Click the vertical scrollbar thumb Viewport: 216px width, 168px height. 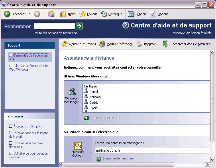pos(212,98)
